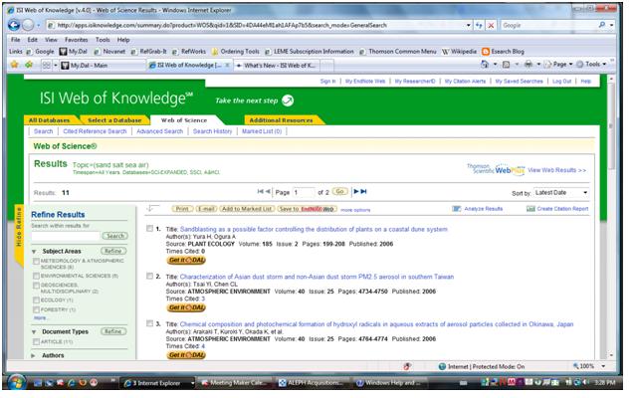Check Meteorology & Atmospheric Sciences subject area

[x=36, y=261]
